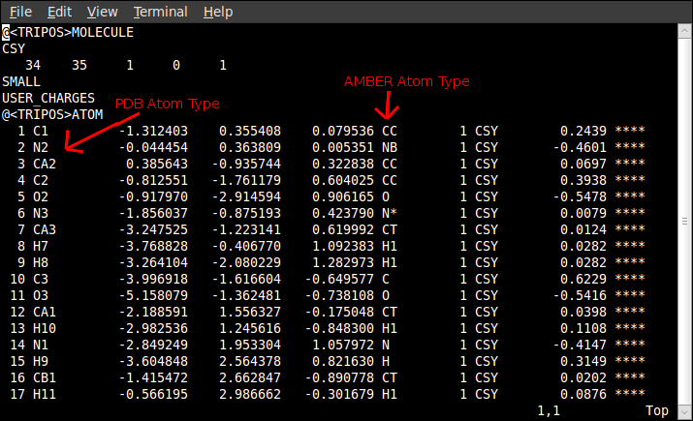Click charge value -0.4601
Screen dimensions: 693x421
[580, 147]
